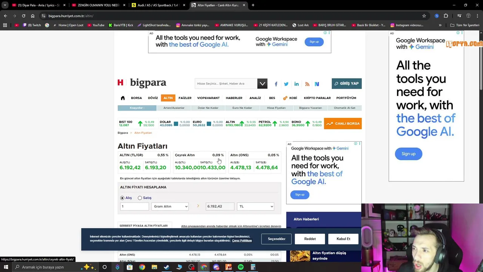
Task: Open Calculator from the taskbar
Action: tap(253, 267)
